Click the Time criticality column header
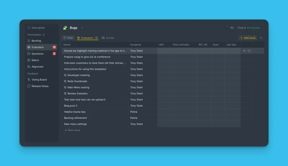Image resolution: width=288 pixels, height=166 pixels. (181, 45)
